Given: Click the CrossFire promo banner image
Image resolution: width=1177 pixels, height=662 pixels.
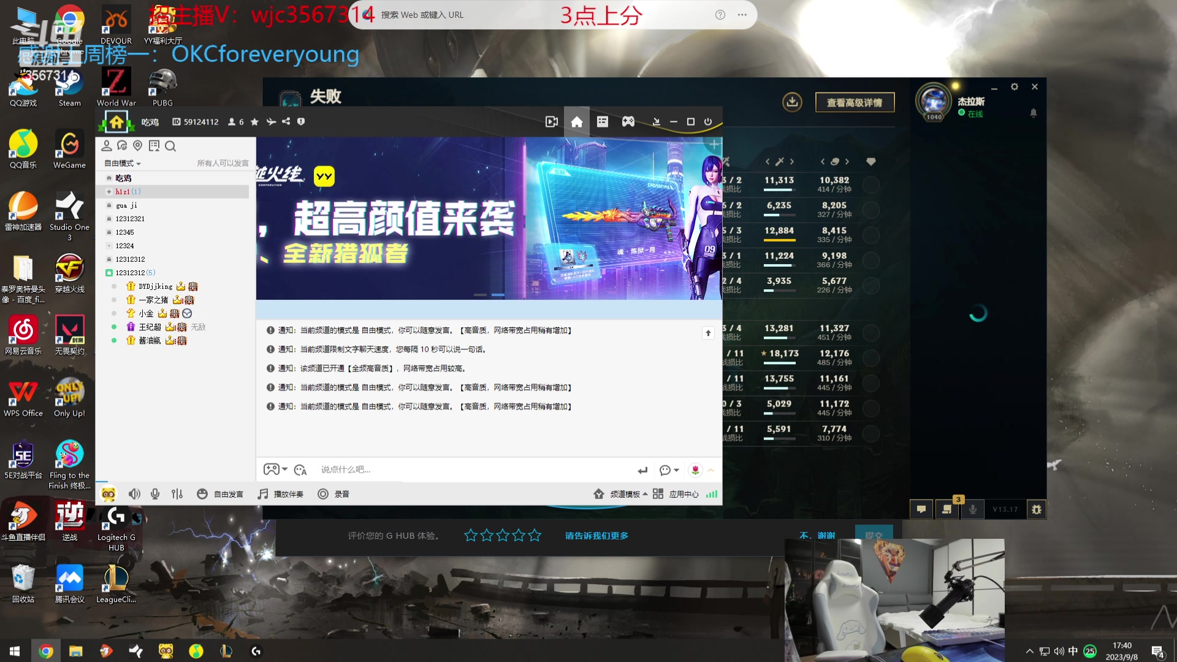Looking at the screenshot, I should (x=489, y=218).
